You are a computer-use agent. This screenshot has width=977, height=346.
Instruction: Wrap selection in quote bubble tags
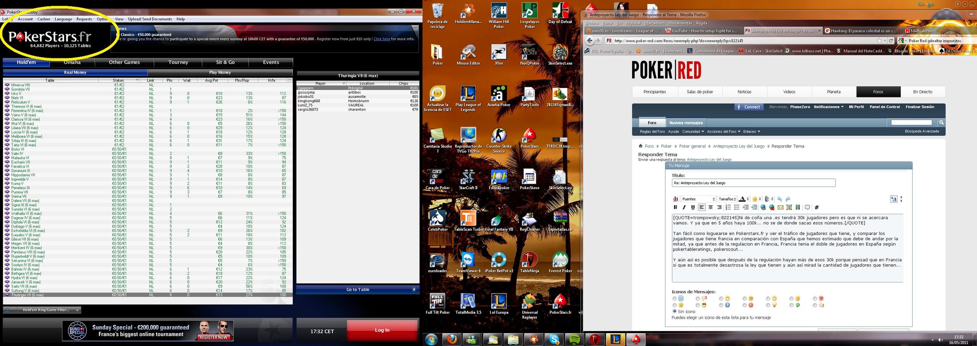click(x=807, y=207)
